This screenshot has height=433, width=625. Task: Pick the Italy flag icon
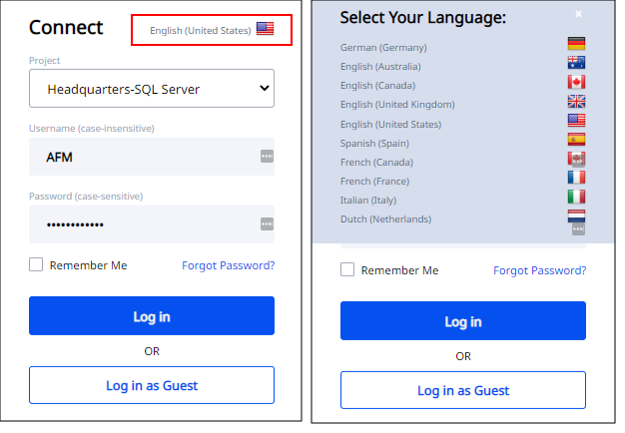coord(576,197)
